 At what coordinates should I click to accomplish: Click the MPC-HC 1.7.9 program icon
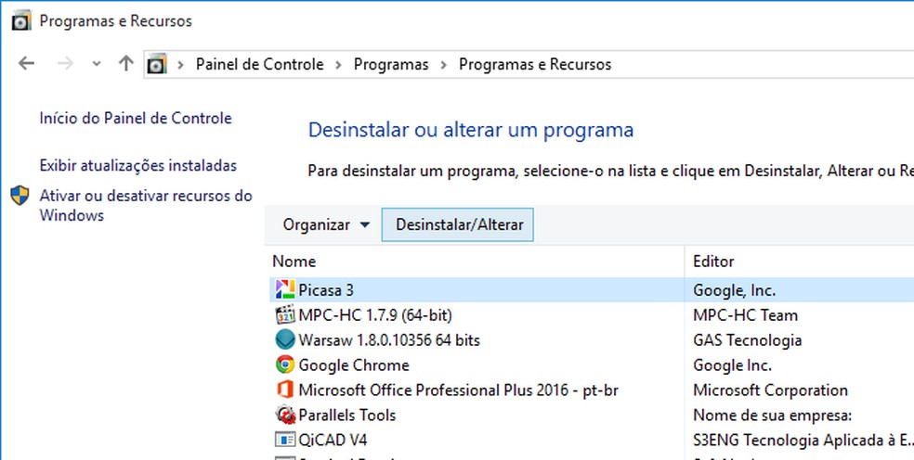coord(285,315)
